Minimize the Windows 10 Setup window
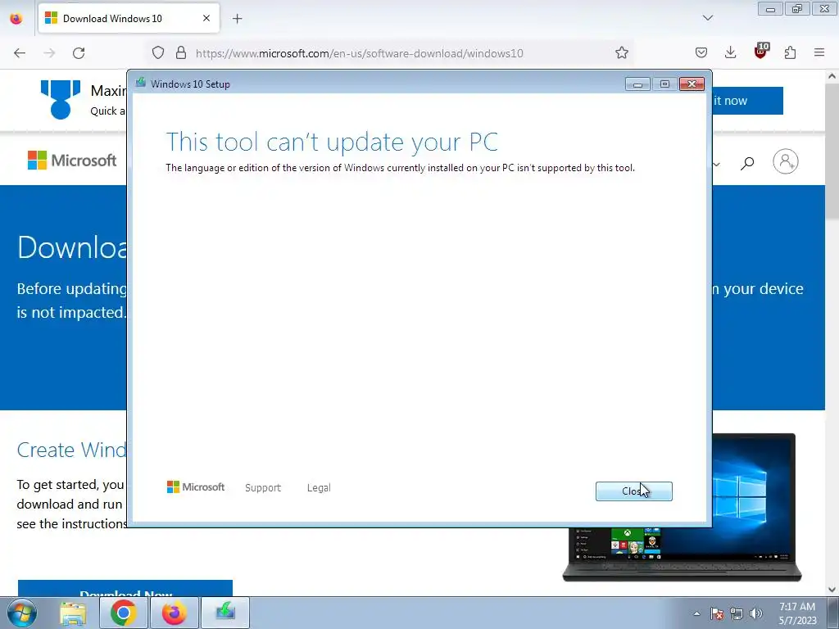 pyautogui.click(x=637, y=84)
